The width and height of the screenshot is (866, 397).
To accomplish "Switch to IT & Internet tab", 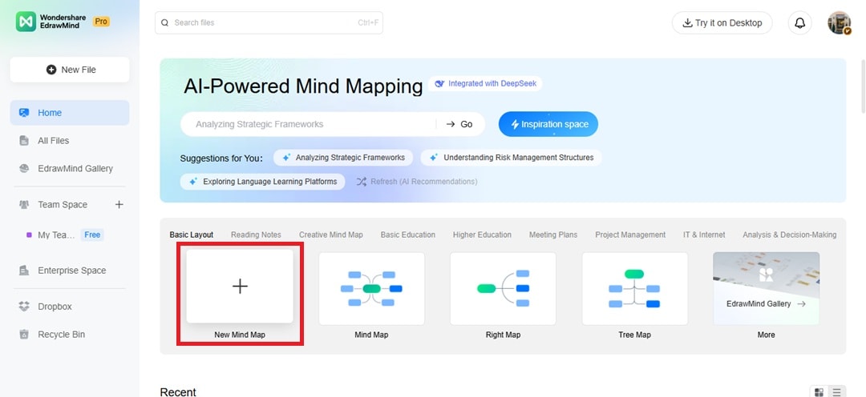I will tap(704, 235).
